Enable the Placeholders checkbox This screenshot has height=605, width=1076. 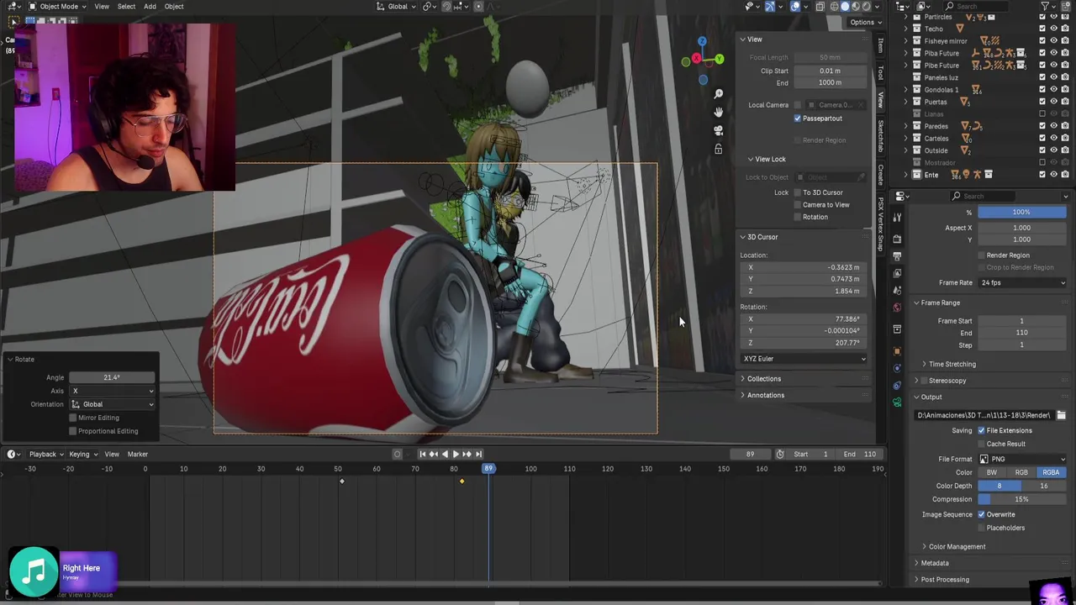(981, 528)
